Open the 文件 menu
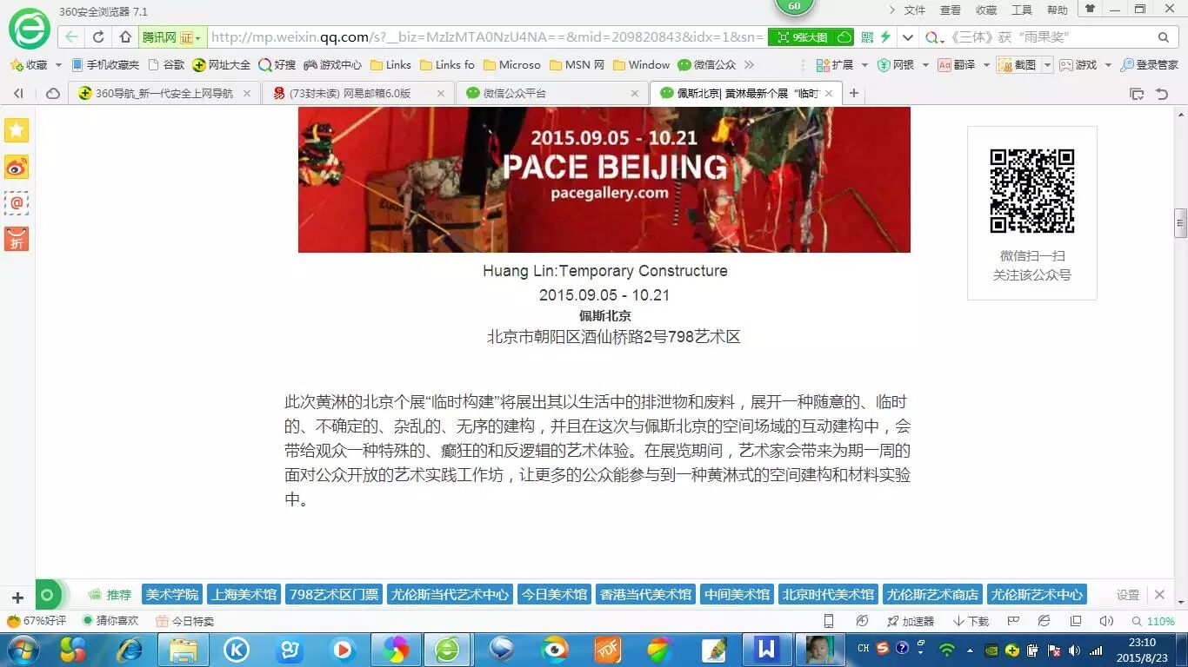The image size is (1188, 667). 915,10
